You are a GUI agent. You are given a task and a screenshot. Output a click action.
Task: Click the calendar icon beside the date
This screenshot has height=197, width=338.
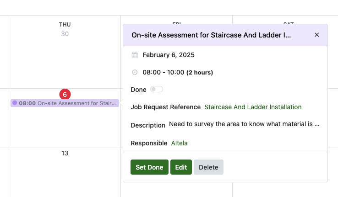(x=135, y=55)
